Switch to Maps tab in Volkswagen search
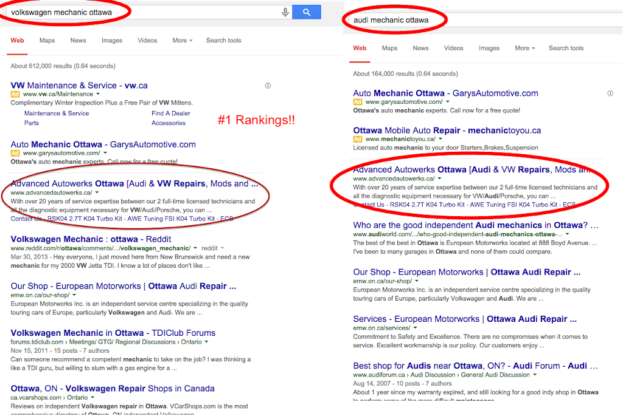The image size is (623, 419). pyautogui.click(x=47, y=41)
